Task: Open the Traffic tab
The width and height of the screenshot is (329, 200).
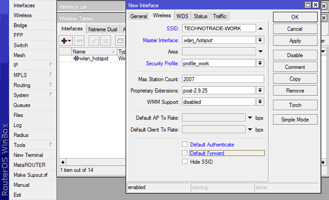Action: coord(220,16)
